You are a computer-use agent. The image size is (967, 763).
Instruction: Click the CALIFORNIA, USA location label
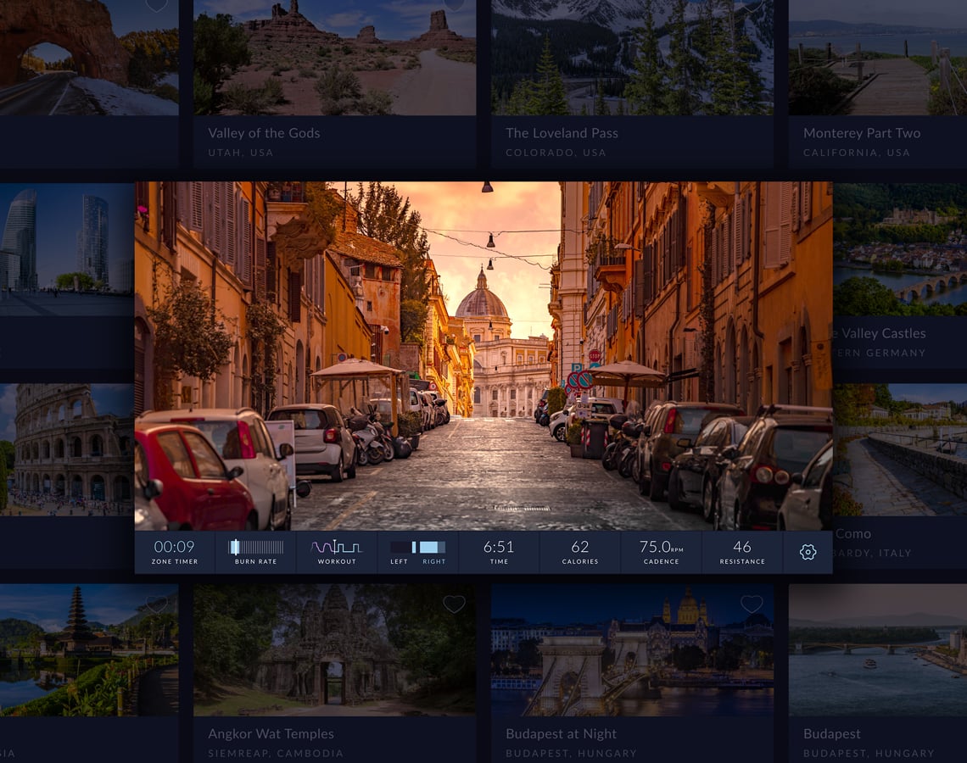tap(857, 153)
